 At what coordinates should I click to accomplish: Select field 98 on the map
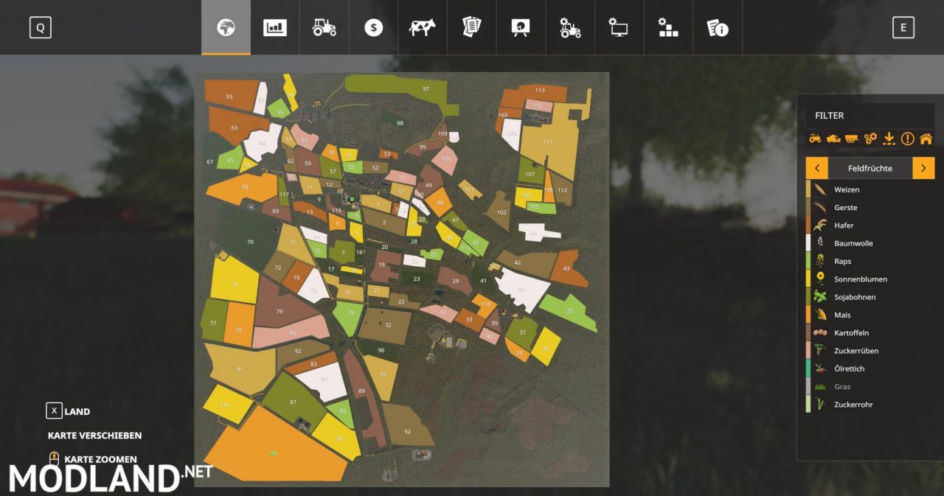click(400, 123)
